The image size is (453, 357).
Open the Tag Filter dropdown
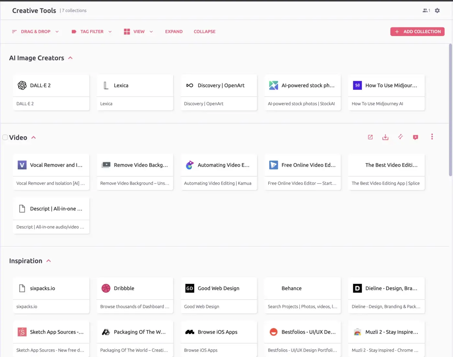click(x=92, y=32)
